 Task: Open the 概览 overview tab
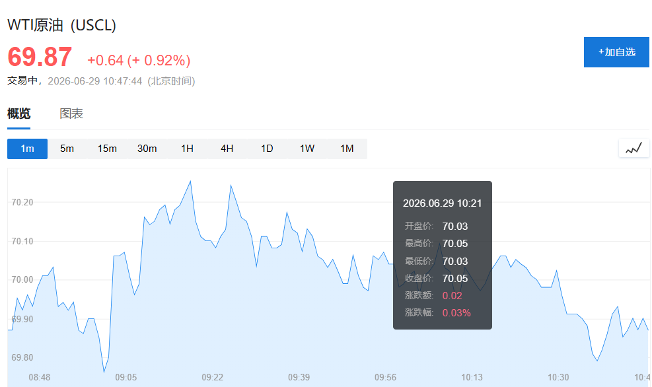coord(18,114)
